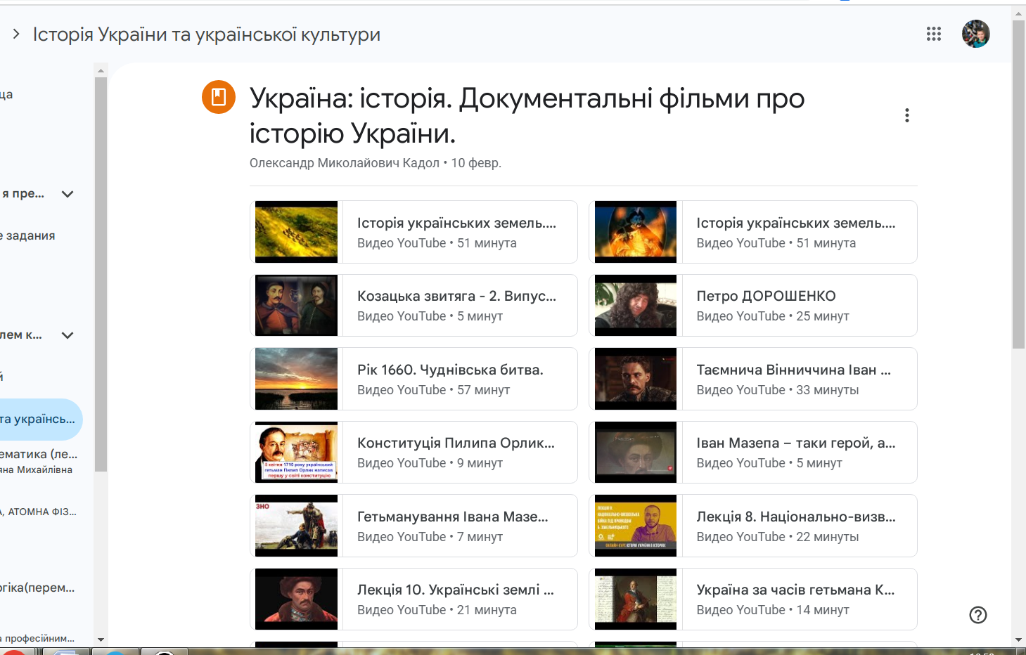Viewport: 1026px width, 655px height.
Task: Open the help question mark icon
Action: point(977,615)
